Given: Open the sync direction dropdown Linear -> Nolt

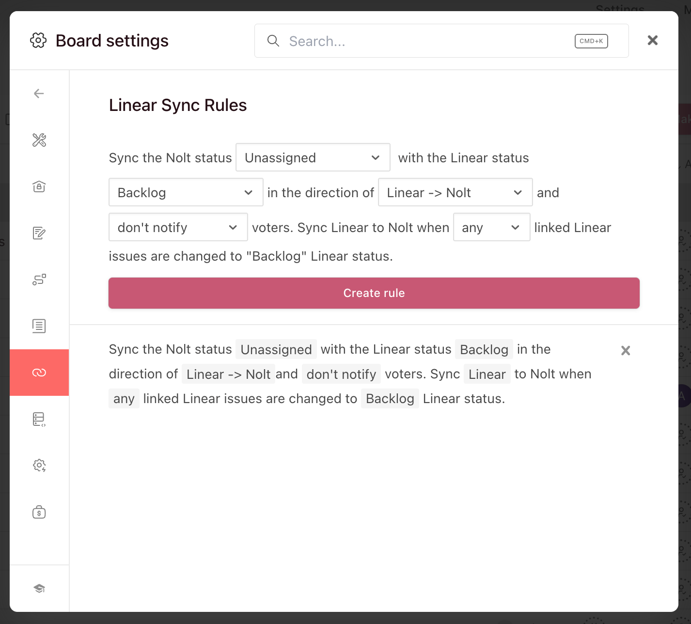Looking at the screenshot, I should (455, 192).
